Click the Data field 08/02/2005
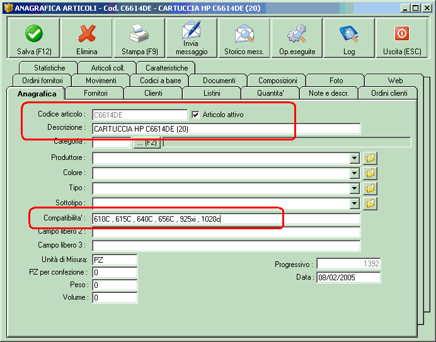Viewport: 436px width, 342px height. click(x=348, y=277)
